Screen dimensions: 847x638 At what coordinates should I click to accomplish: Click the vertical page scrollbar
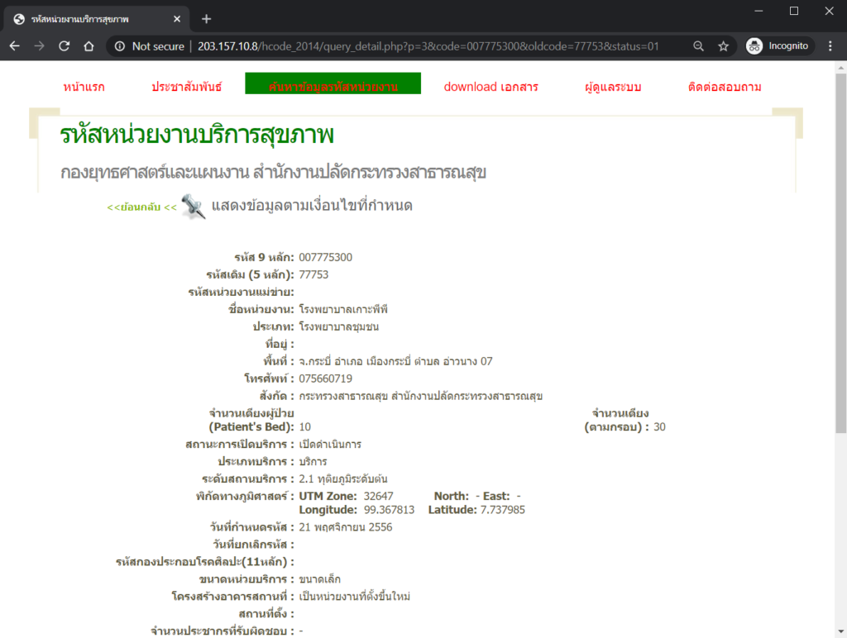[x=840, y=248]
